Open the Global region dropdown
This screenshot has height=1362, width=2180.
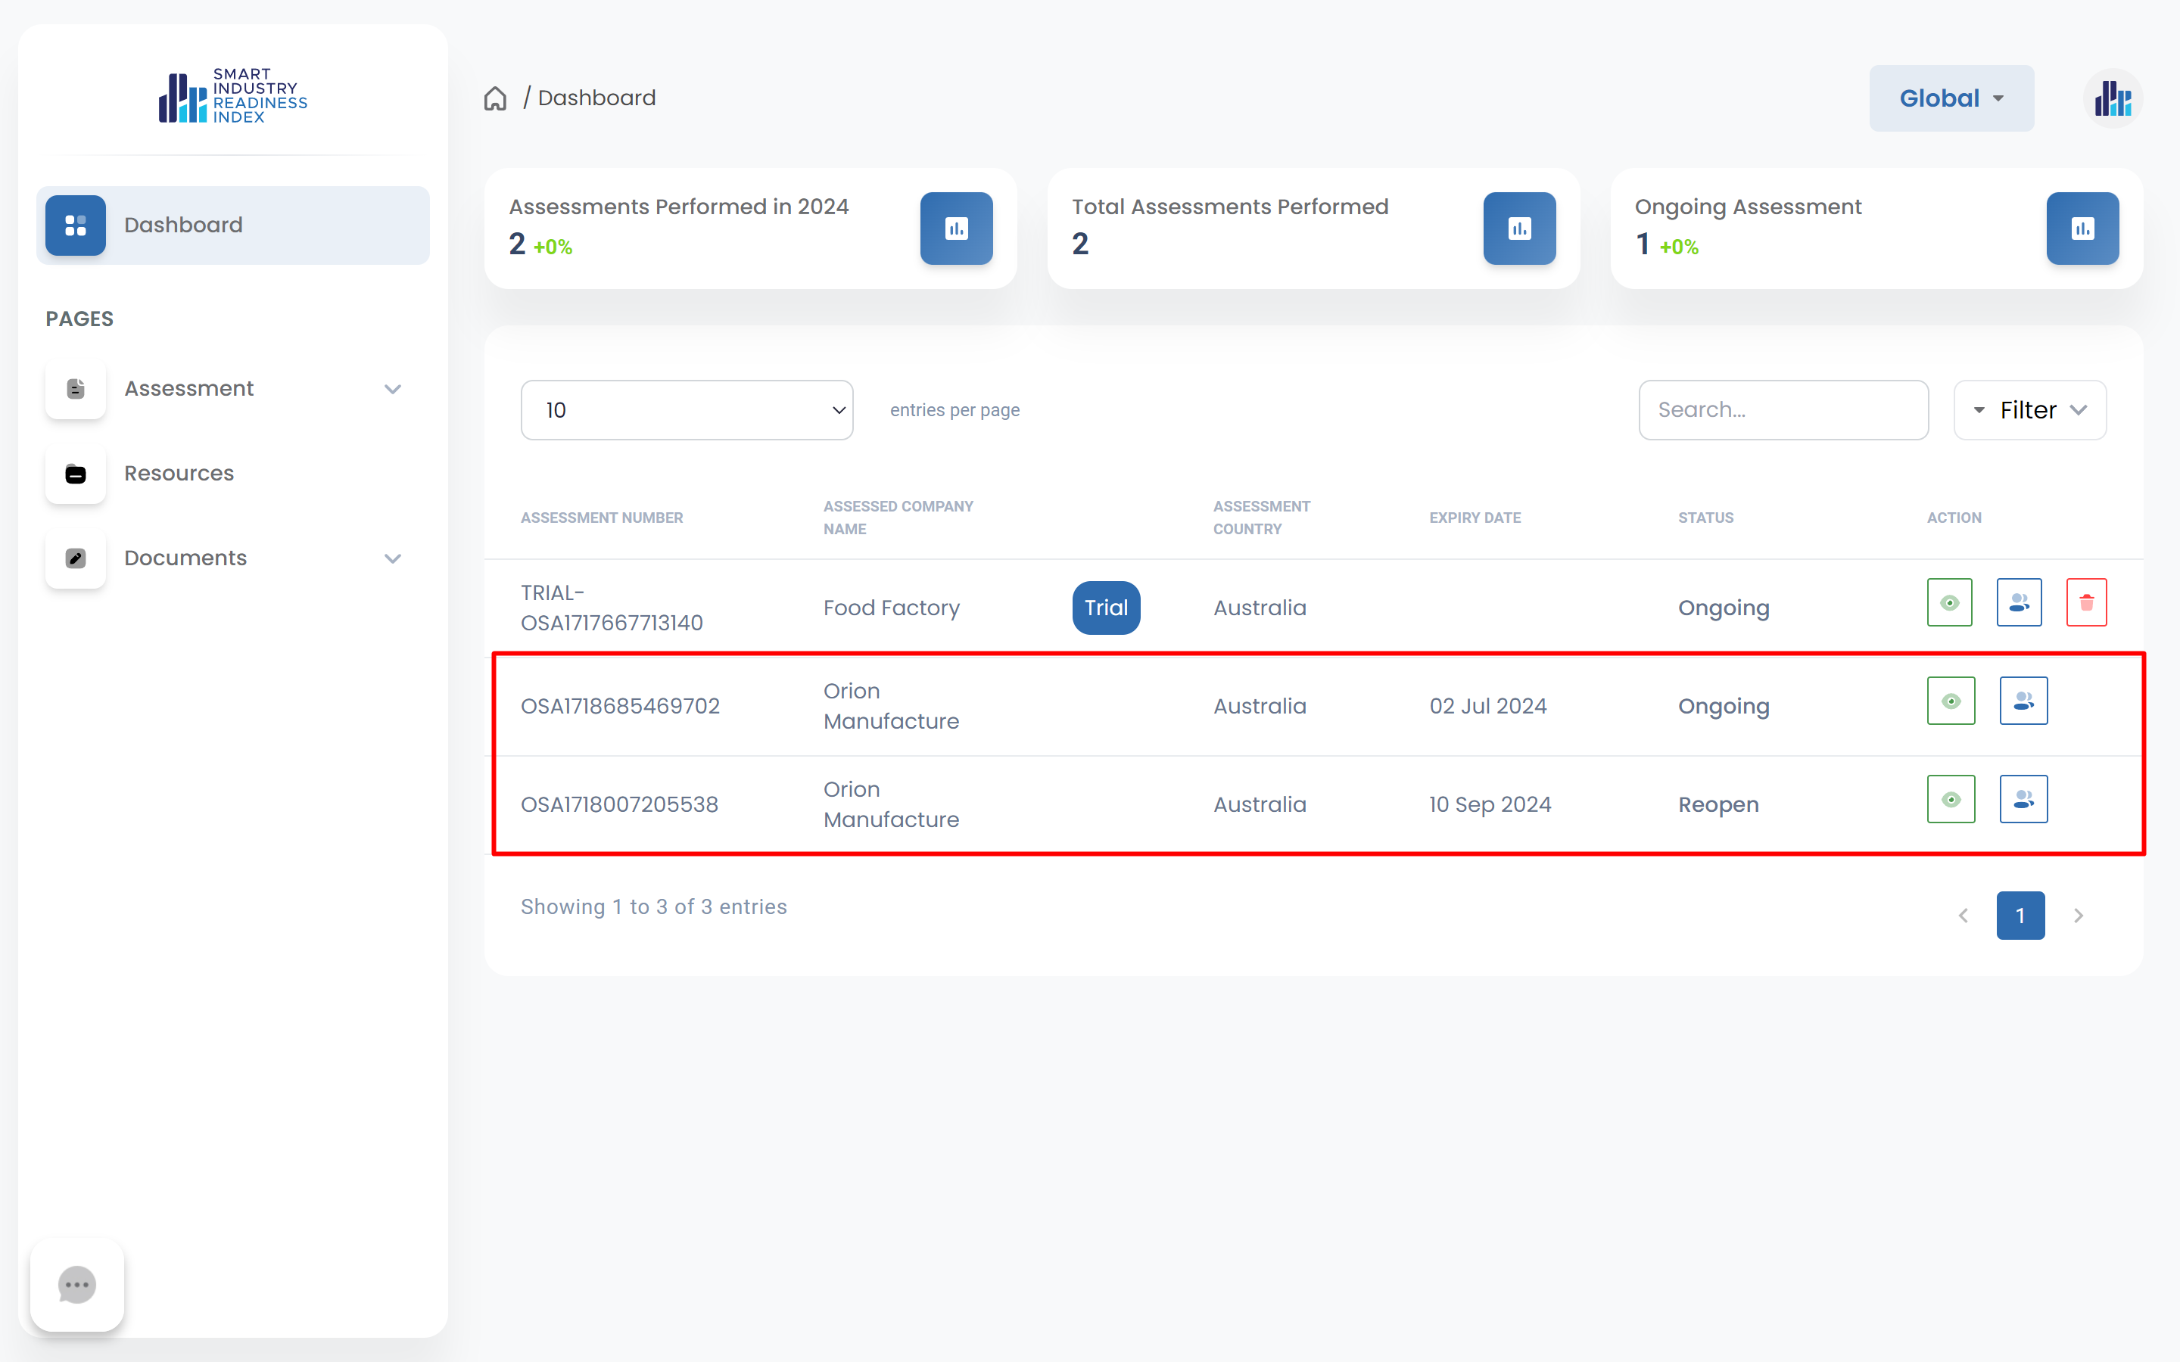tap(1951, 98)
